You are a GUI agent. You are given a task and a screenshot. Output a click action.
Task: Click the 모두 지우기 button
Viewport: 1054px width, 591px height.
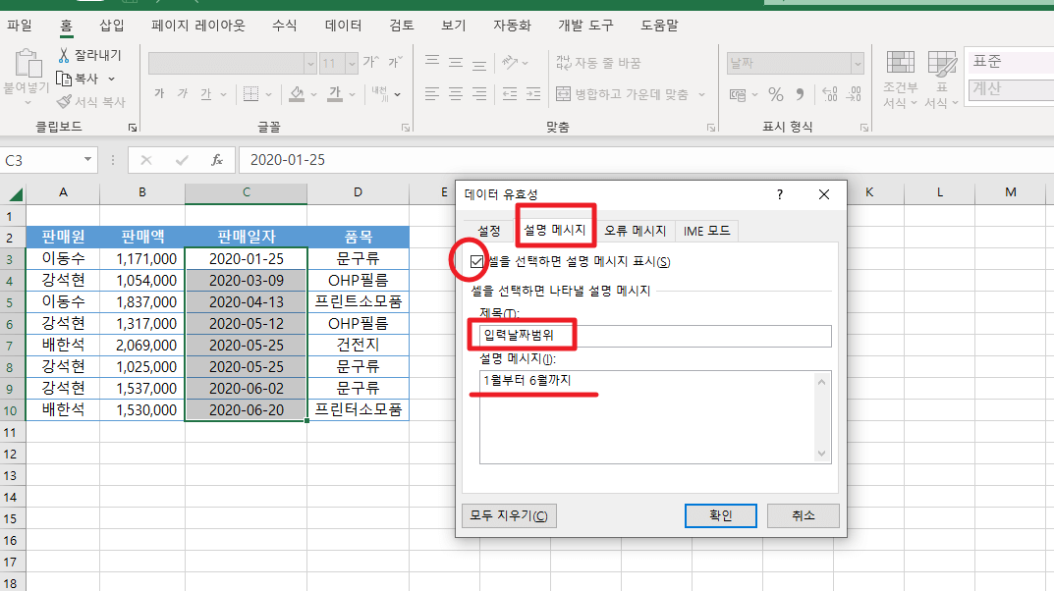tap(509, 515)
